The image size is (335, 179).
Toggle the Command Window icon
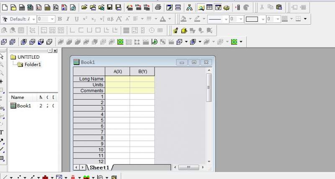[x=218, y=8]
